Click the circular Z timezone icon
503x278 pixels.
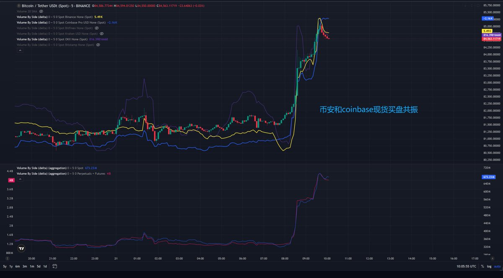click(x=7, y=259)
